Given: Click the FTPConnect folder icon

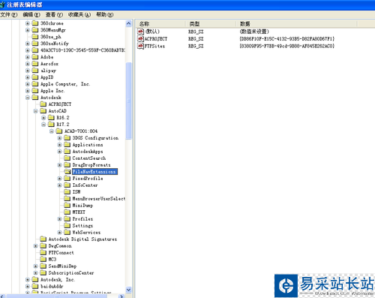Looking at the screenshot, I should click(43, 253).
